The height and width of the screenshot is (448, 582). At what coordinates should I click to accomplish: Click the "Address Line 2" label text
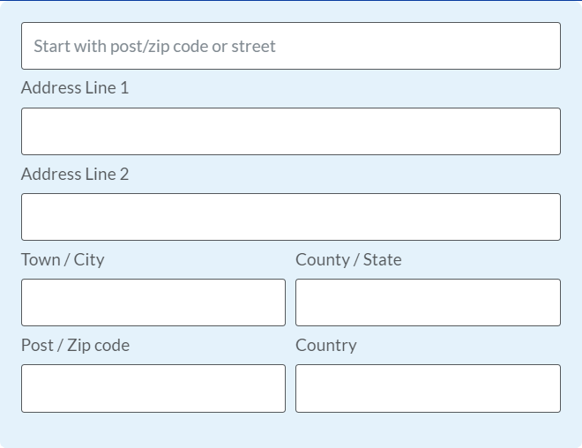[x=75, y=174]
